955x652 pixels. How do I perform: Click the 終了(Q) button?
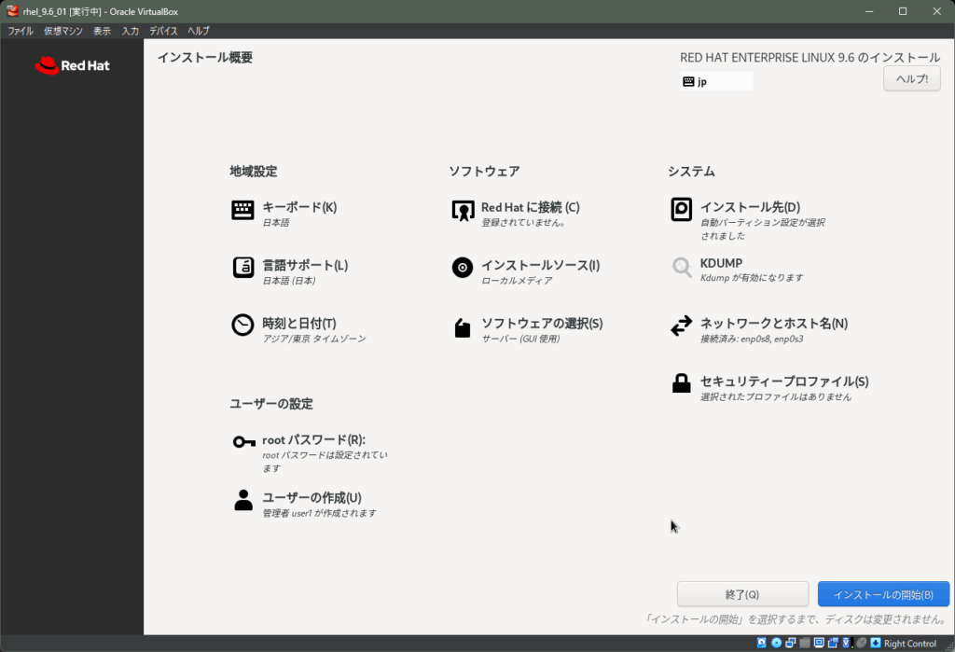pyautogui.click(x=742, y=594)
